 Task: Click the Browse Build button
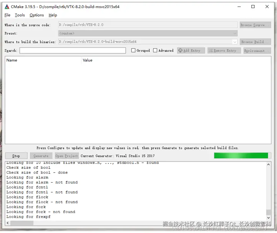point(255,42)
